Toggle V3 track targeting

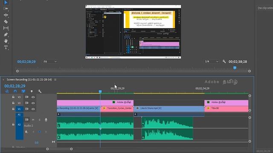pos(19,97)
